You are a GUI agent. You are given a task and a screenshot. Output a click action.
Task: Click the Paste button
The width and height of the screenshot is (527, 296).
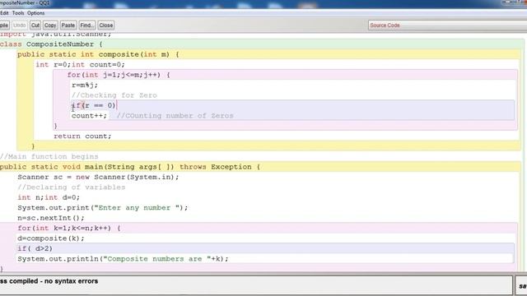68,25
